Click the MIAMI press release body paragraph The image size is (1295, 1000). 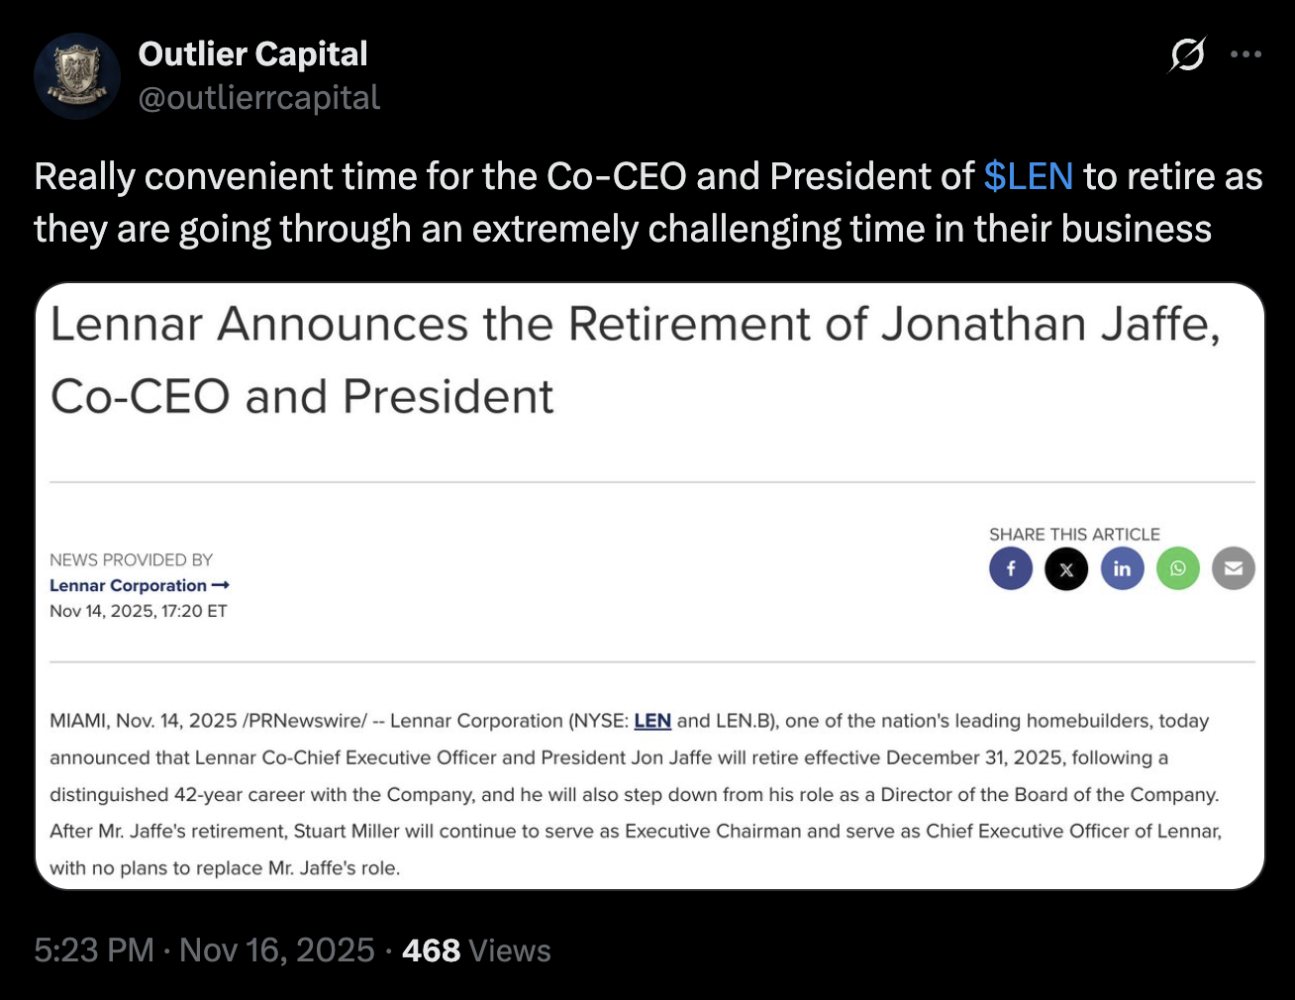(x=636, y=794)
